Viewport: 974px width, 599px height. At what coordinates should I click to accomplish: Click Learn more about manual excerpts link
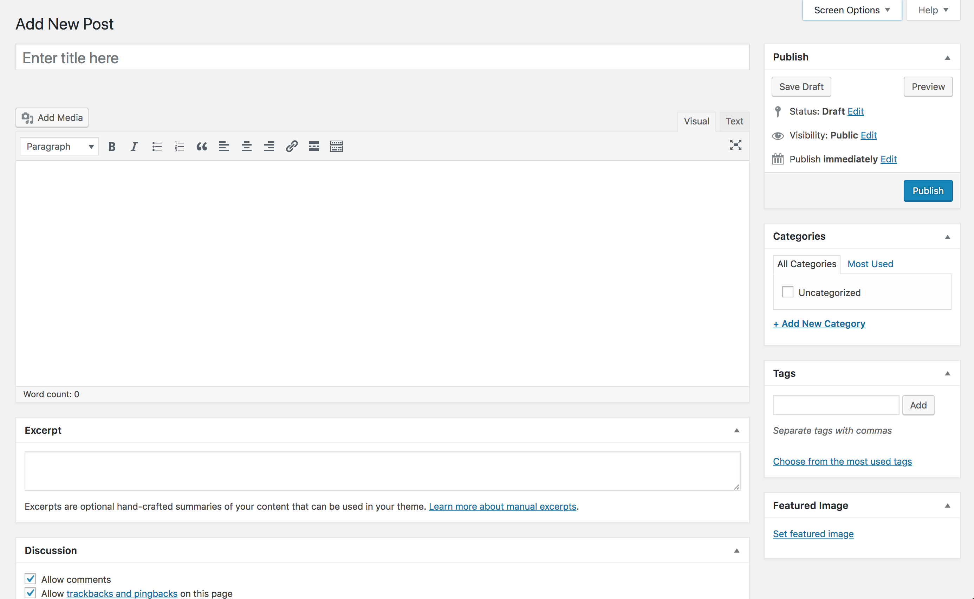(502, 507)
